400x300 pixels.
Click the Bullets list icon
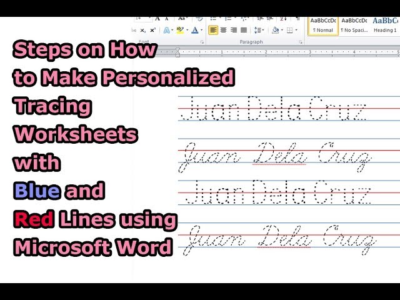click(214, 19)
